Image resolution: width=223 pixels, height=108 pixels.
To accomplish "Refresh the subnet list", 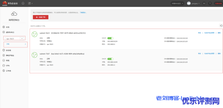I will pyautogui.click(x=221, y=26).
